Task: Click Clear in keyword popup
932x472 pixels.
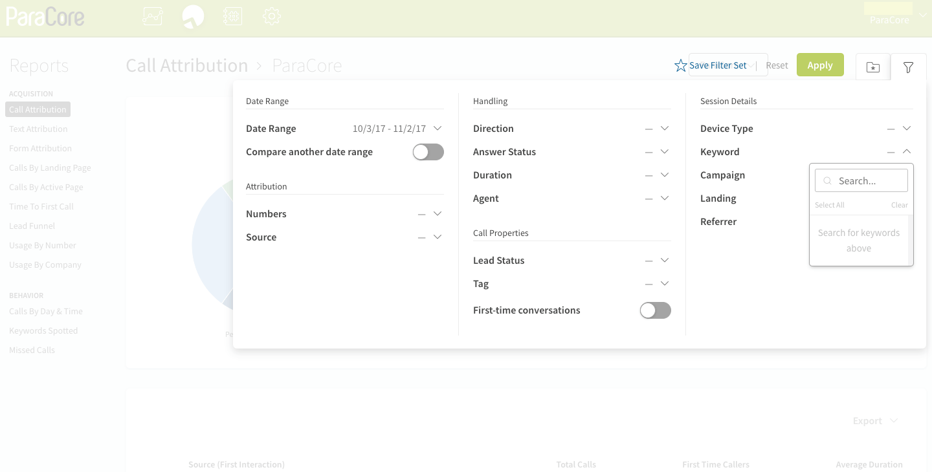Action: (900, 205)
